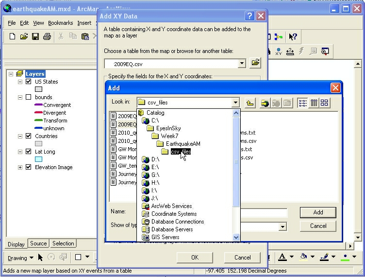This screenshot has height=277, width=365.
Task: Open the Bookmarks menu
Action: tap(60, 23)
